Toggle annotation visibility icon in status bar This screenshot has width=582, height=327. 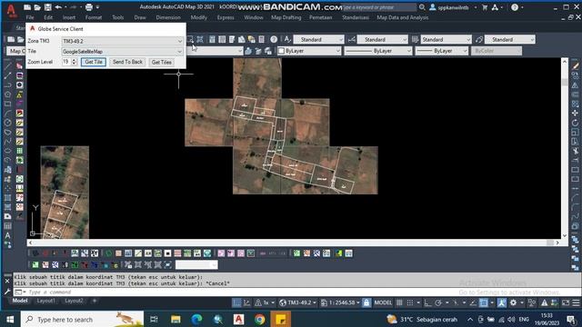[501, 302]
